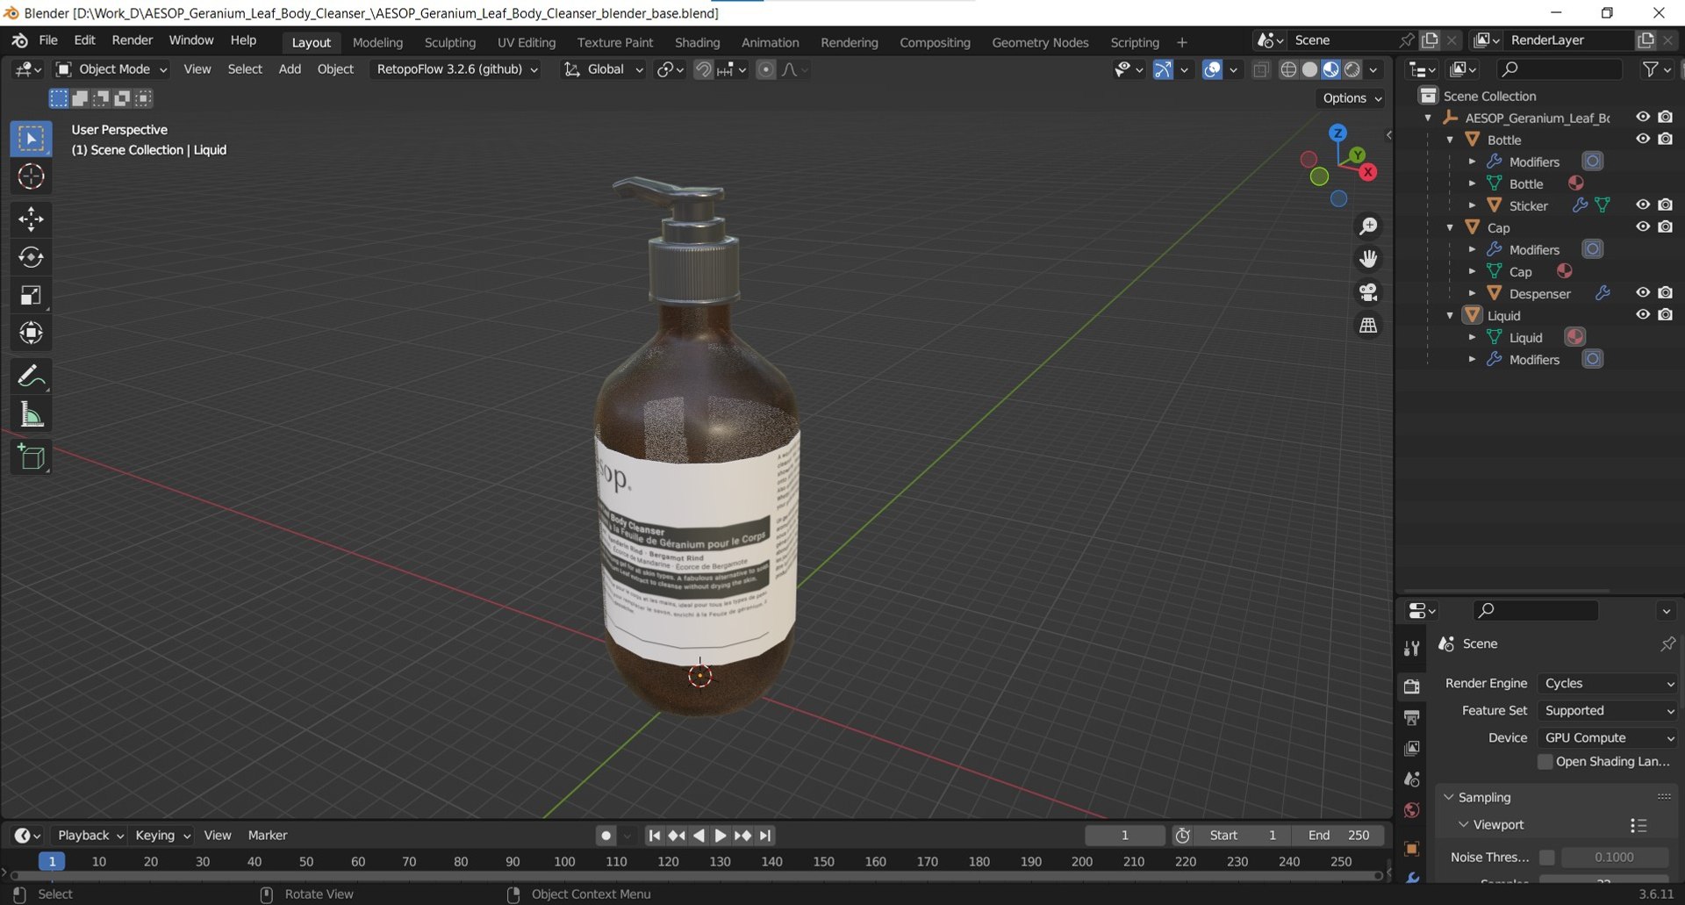This screenshot has width=1685, height=905.
Task: Hide the Liquid object in viewport
Action: tap(1643, 314)
